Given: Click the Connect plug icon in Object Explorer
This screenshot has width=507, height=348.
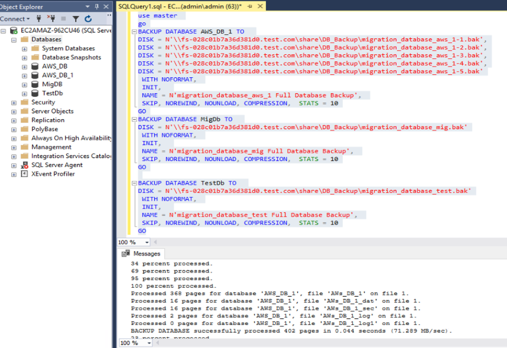Looking at the screenshot, I should pos(39,18).
